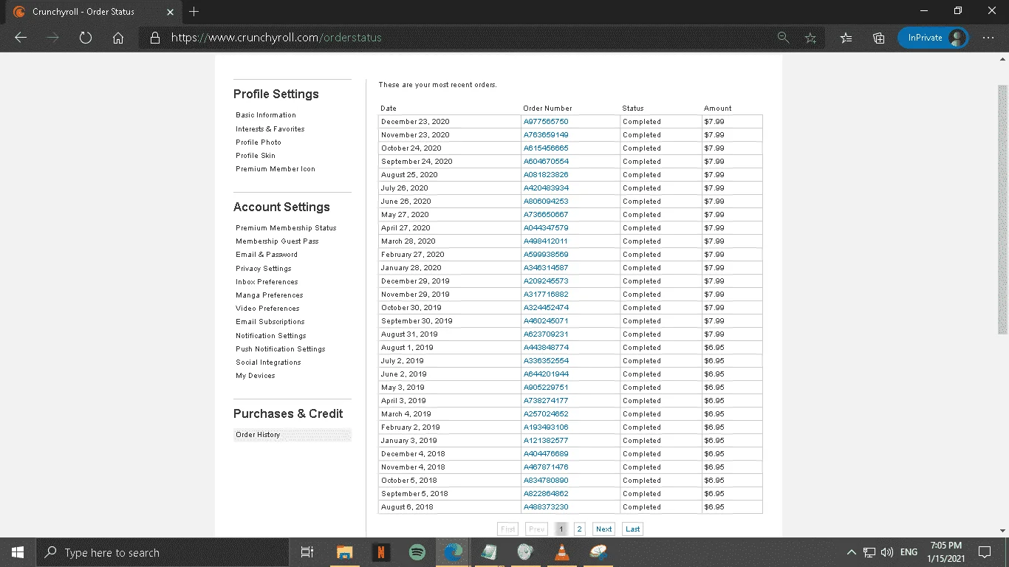Open Email Subscriptions settings
Viewport: 1009px width, 567px height.
[270, 322]
